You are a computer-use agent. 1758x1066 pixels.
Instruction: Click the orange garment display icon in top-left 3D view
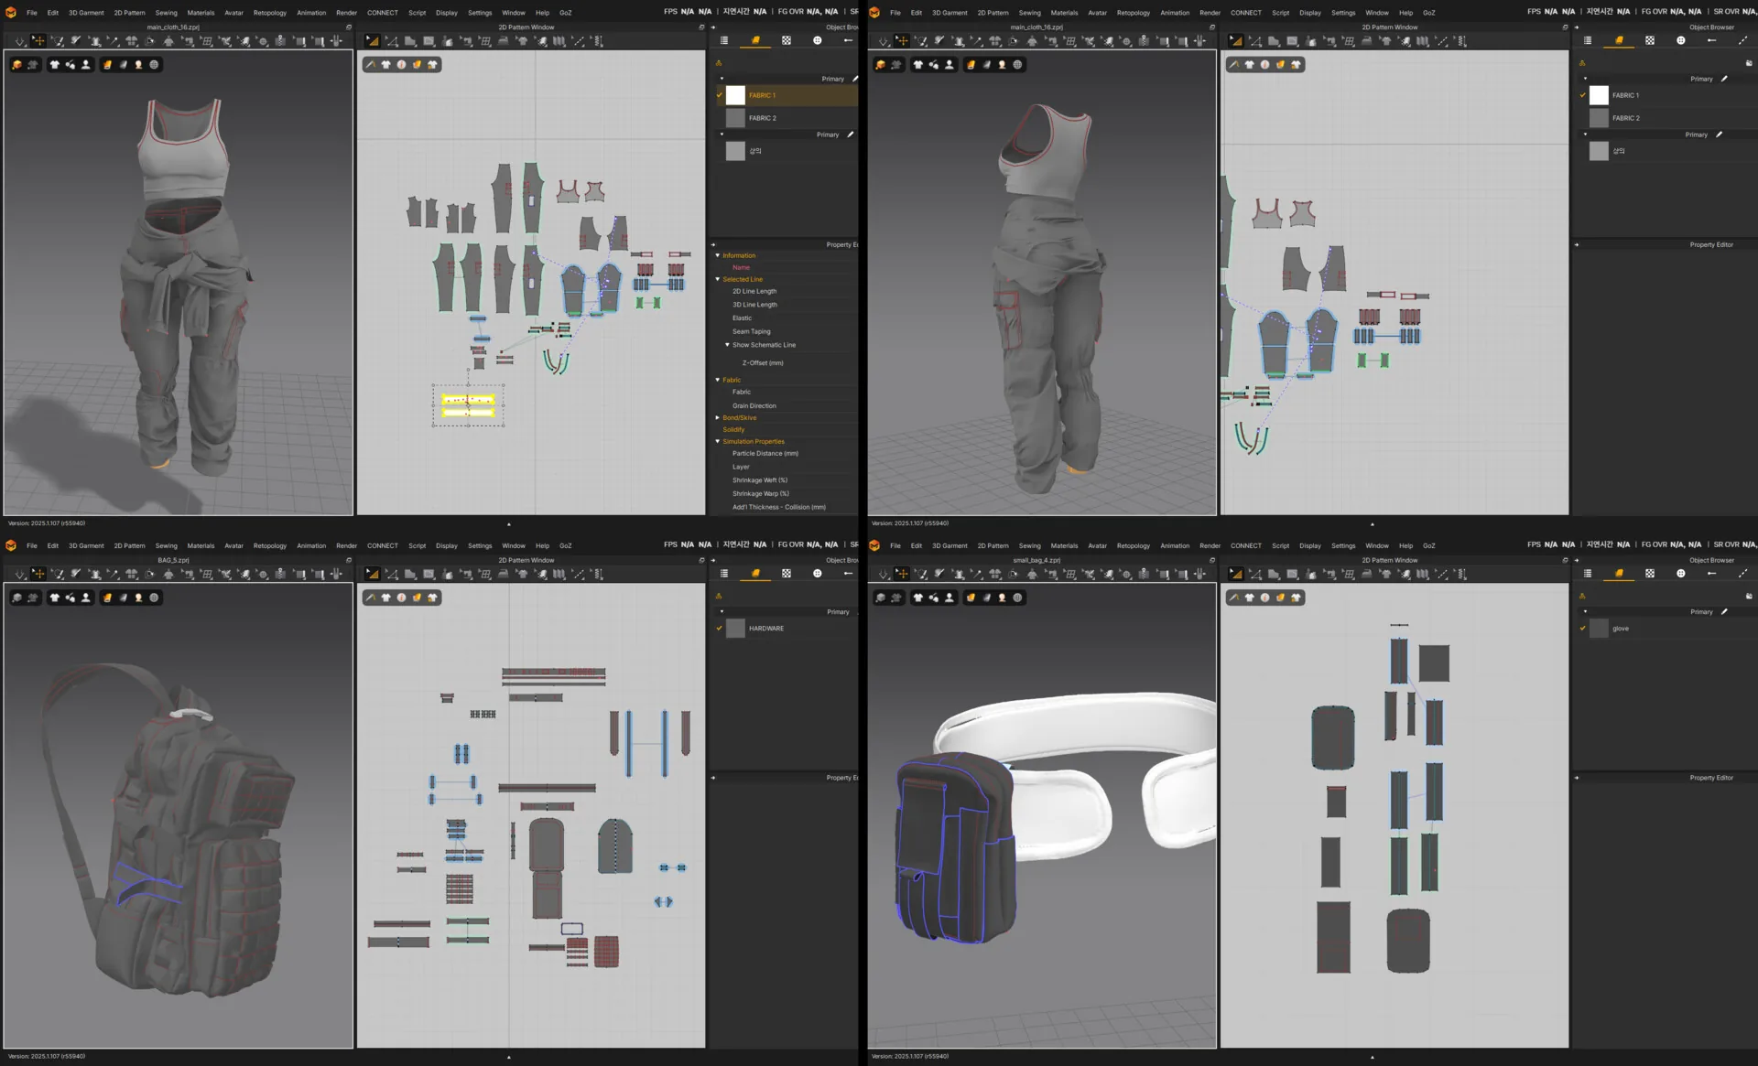[17, 65]
